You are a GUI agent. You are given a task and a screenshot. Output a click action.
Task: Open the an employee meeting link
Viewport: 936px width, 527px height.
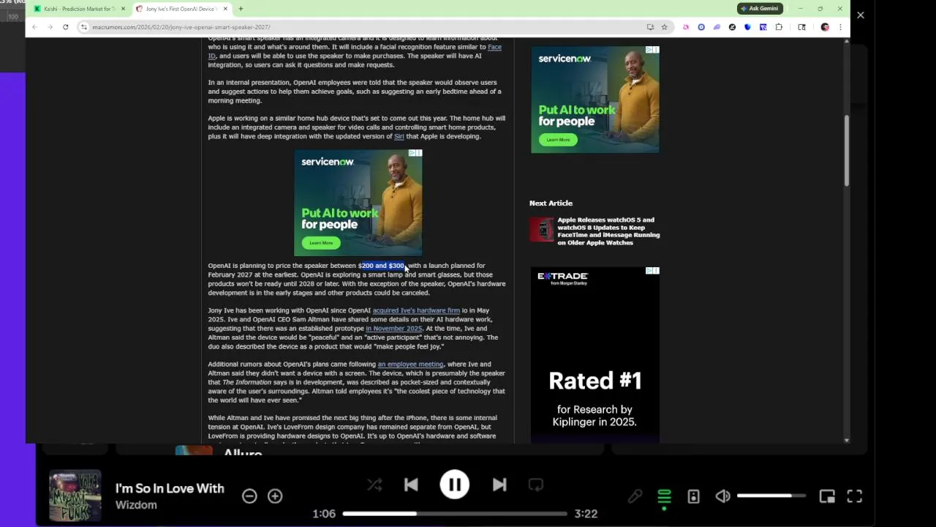pos(410,365)
